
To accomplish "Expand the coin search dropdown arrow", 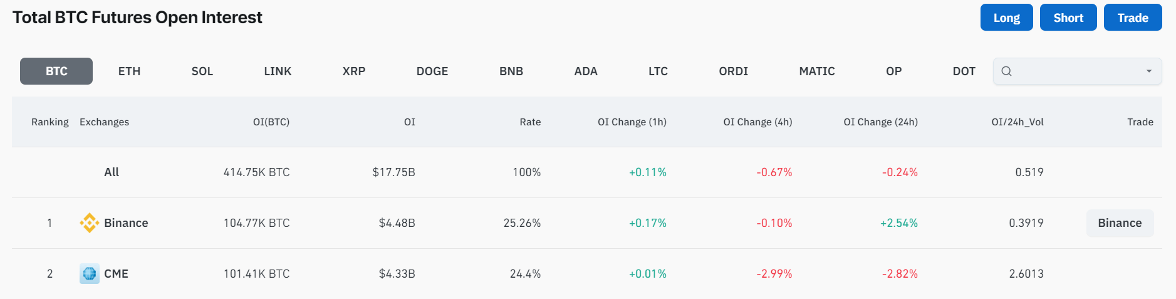I will [1149, 71].
